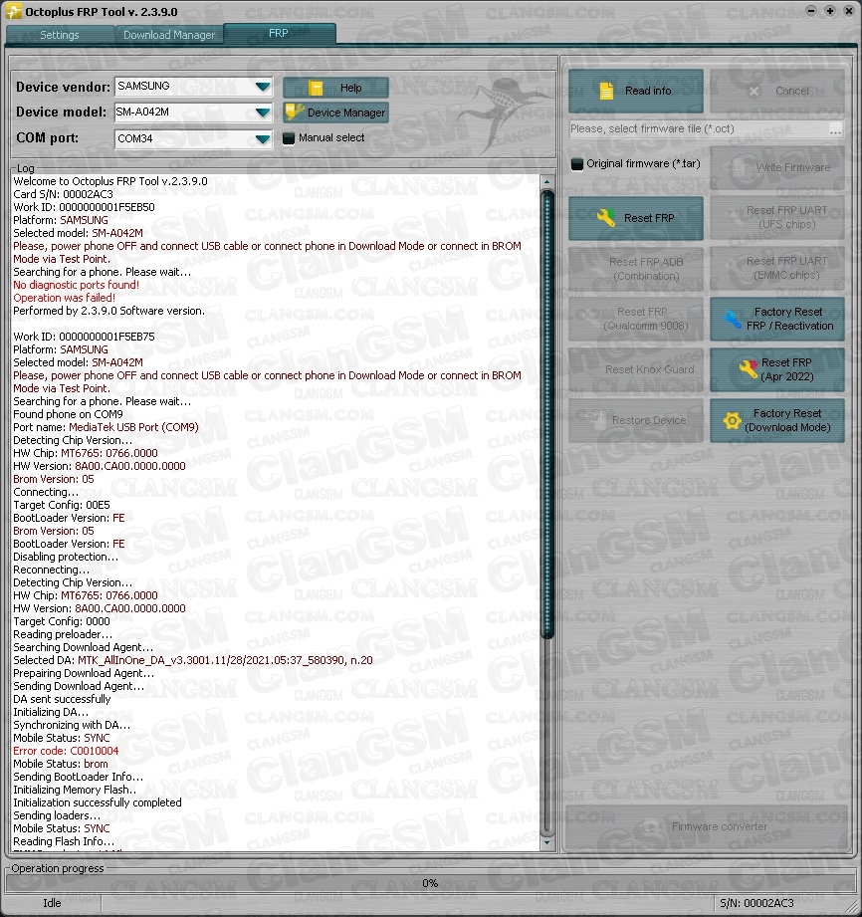
Task: Click the firmware file path input field
Action: pos(697,129)
